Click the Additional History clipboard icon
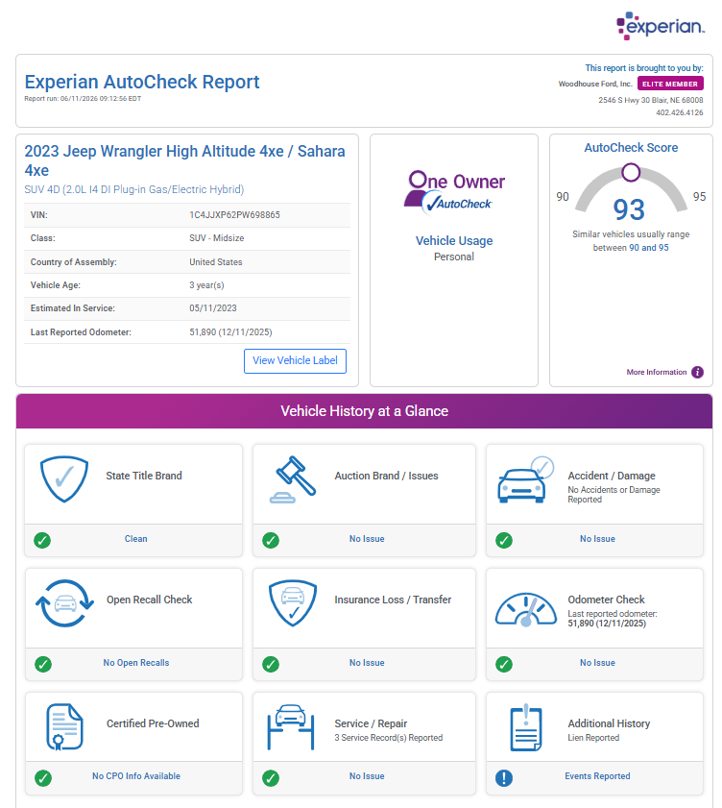The height and width of the screenshot is (808, 722). coord(526,726)
